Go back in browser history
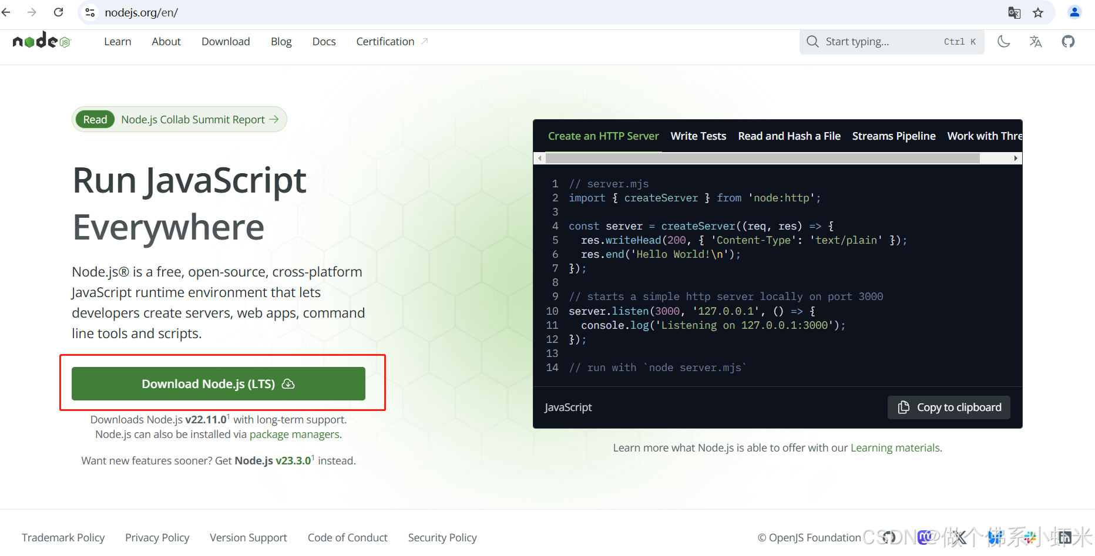This screenshot has width=1095, height=556. click(x=6, y=12)
